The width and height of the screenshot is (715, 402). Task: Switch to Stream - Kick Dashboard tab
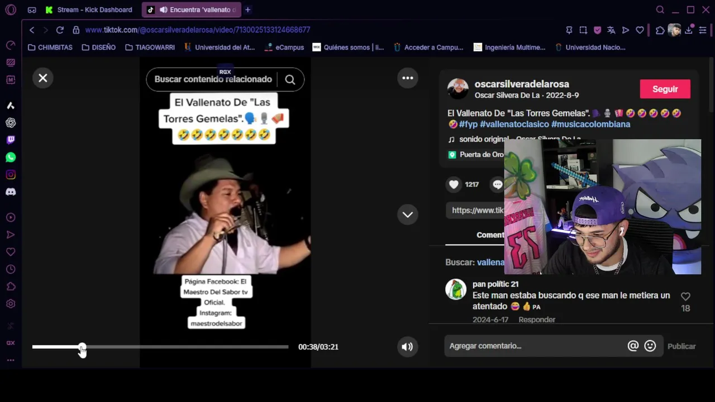(89, 9)
